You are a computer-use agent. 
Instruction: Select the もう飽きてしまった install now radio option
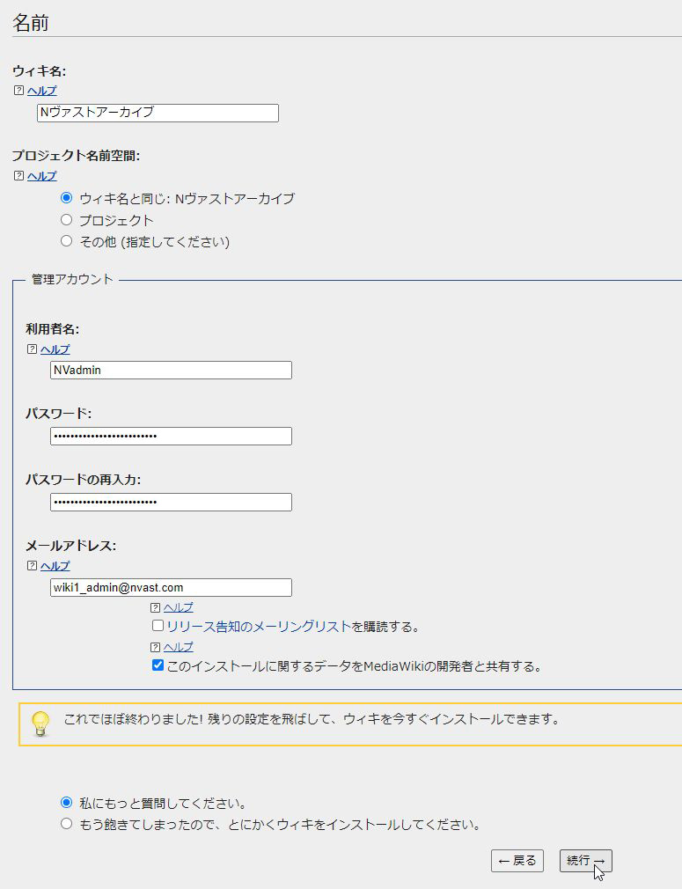66,825
